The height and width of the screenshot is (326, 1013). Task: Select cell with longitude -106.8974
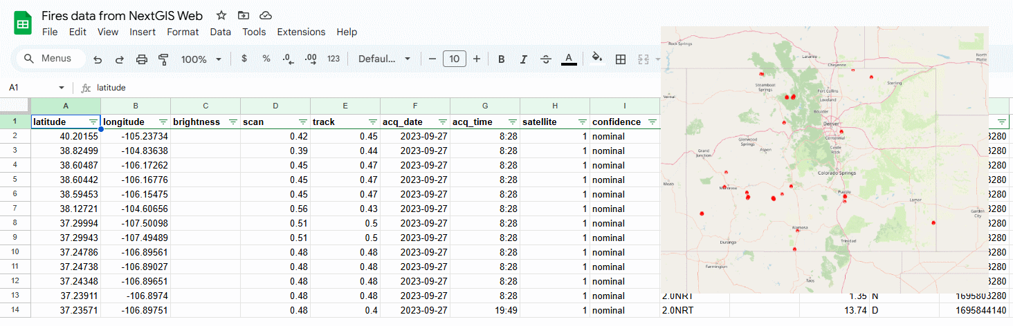tap(136, 296)
